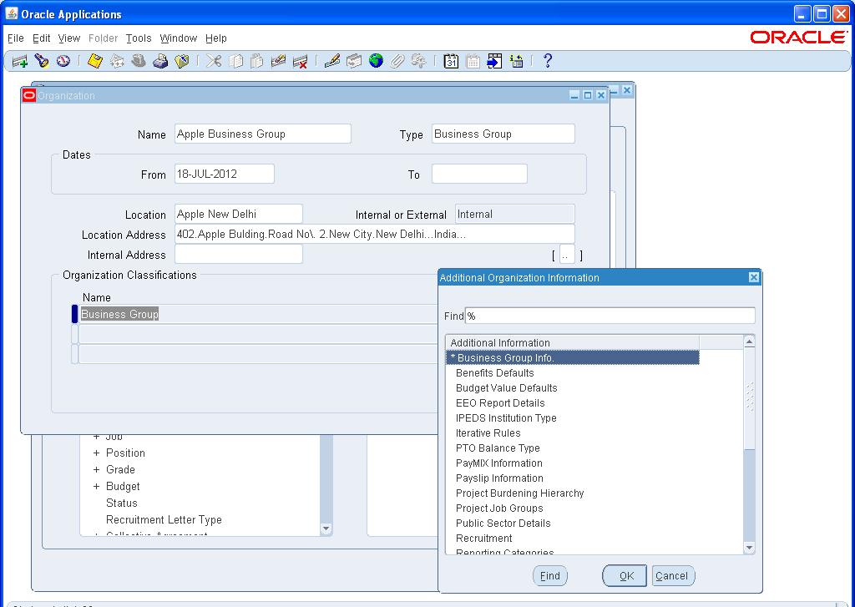Select the Find flashlight toolbar icon
Image resolution: width=855 pixels, height=607 pixels.
(x=41, y=60)
